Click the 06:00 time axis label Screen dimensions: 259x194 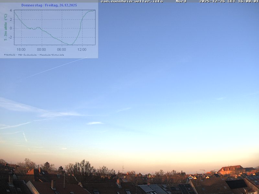point(62,49)
